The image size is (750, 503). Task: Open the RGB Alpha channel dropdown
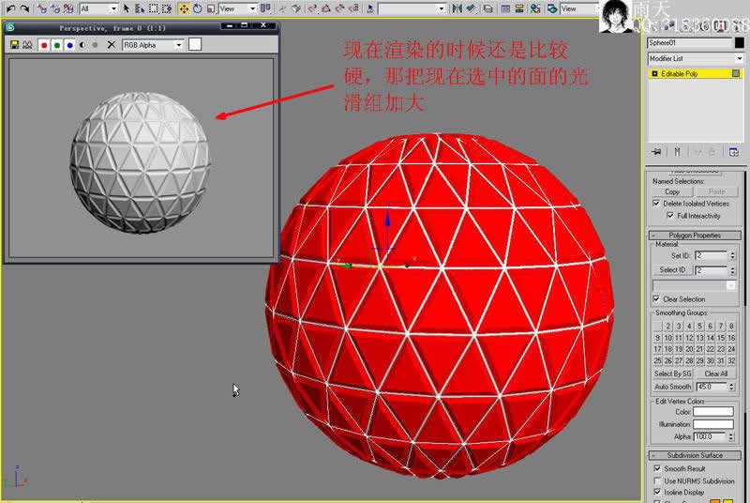click(x=153, y=44)
